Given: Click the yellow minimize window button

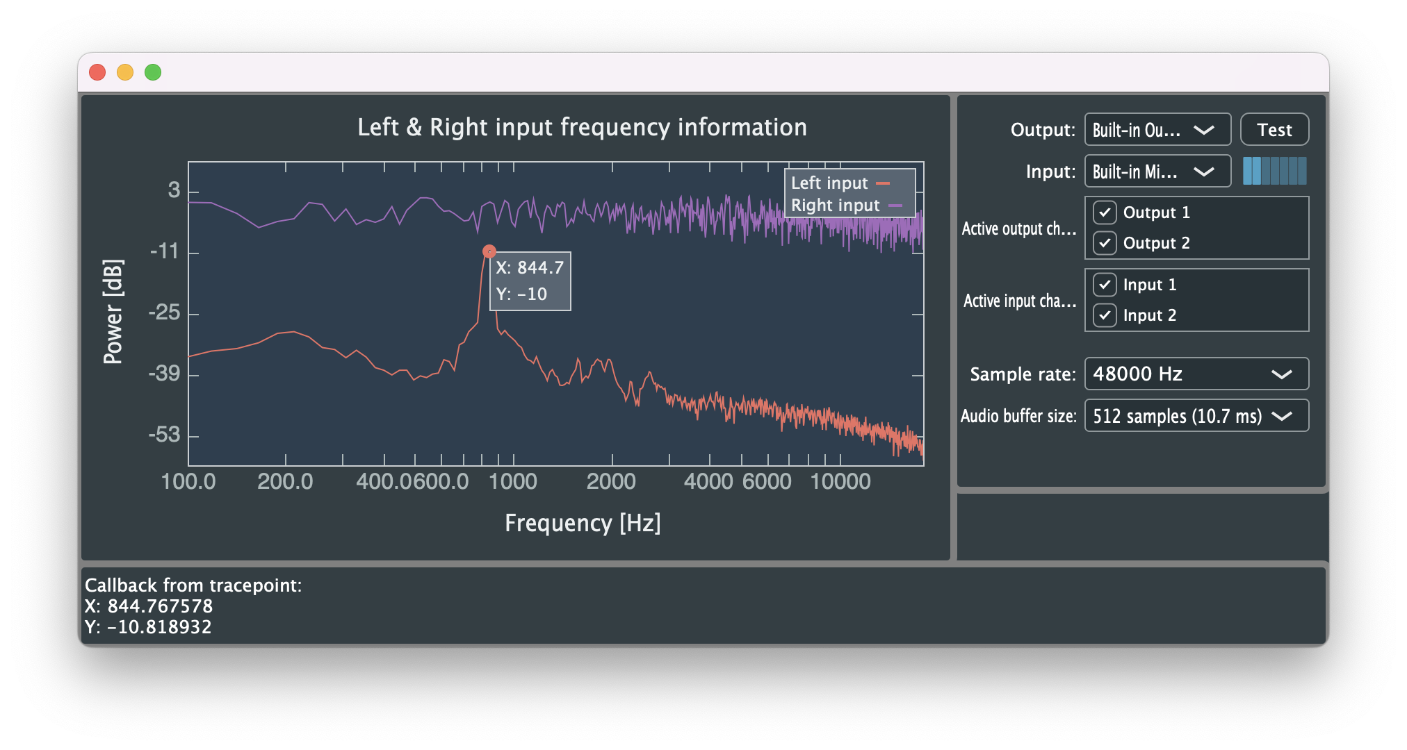Looking at the screenshot, I should pyautogui.click(x=125, y=72).
